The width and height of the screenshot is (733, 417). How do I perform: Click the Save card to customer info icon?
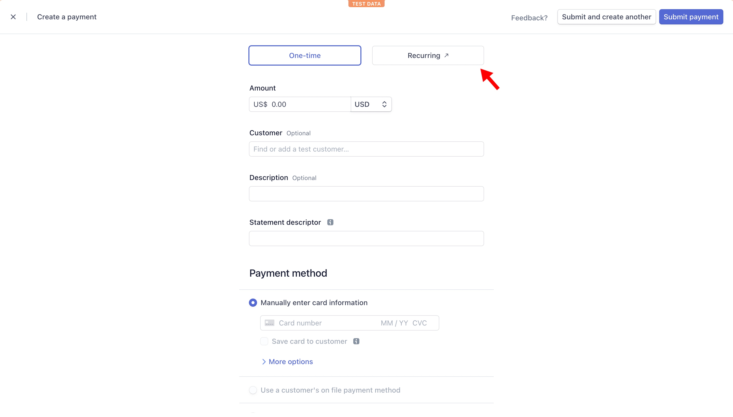pos(356,341)
